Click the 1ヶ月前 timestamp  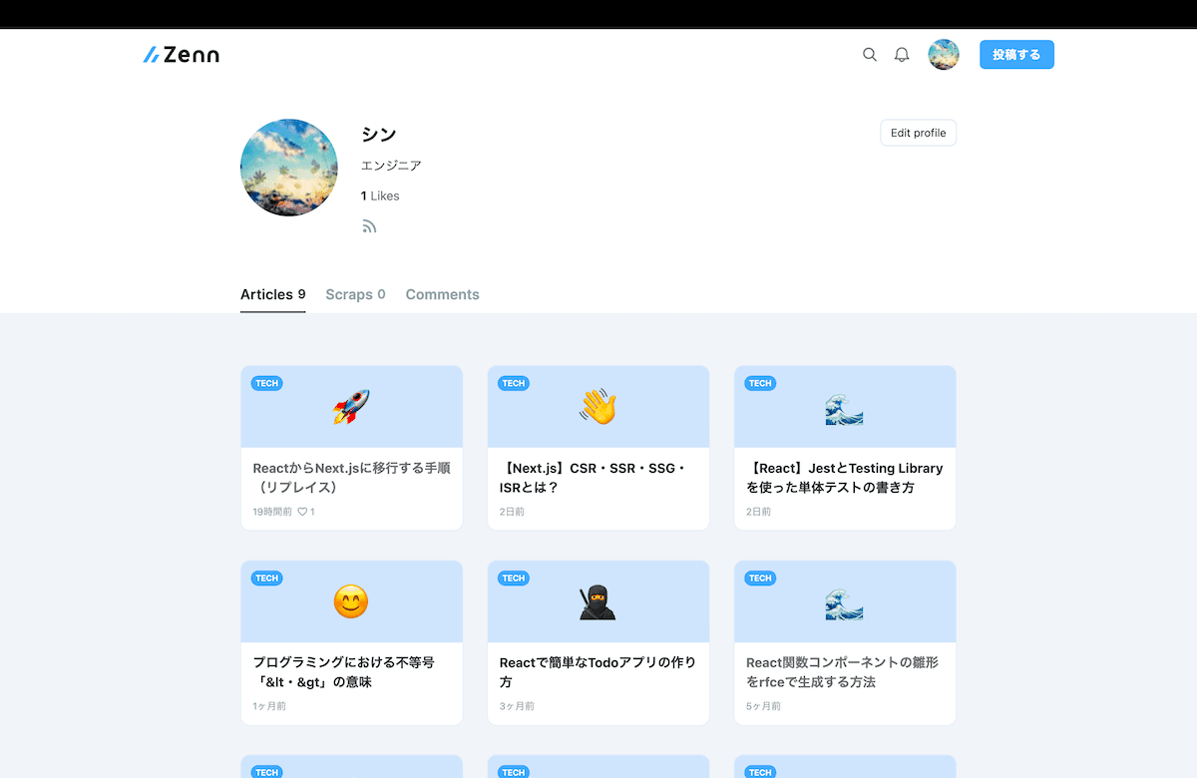(269, 706)
